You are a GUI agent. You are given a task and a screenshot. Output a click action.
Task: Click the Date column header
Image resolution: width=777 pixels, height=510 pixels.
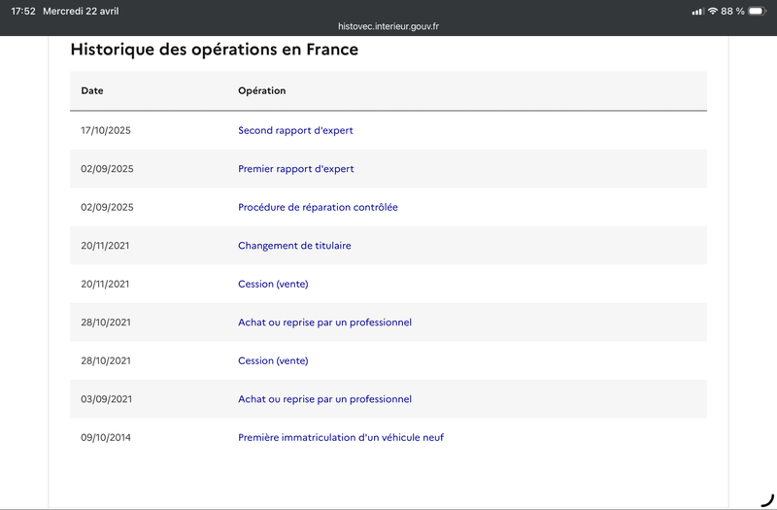pyautogui.click(x=92, y=90)
